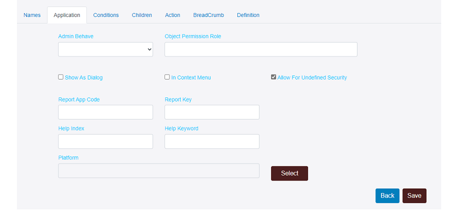Focus the Report App Code field
Screen dimensions: 450x217
105,112
